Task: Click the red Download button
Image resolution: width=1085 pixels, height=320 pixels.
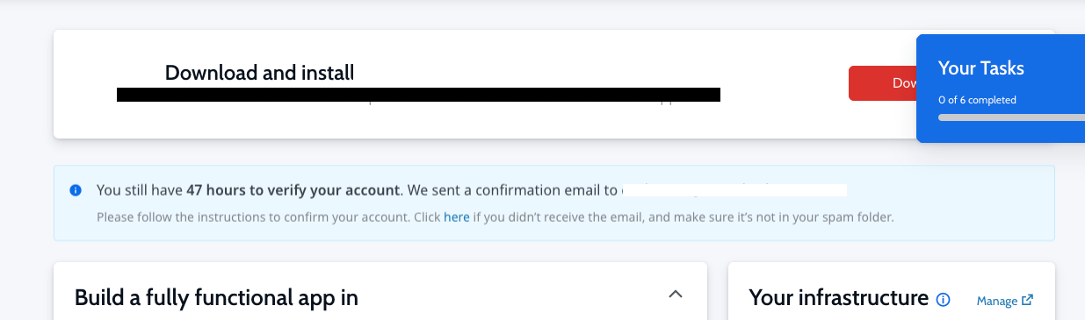Action: pyautogui.click(x=883, y=83)
